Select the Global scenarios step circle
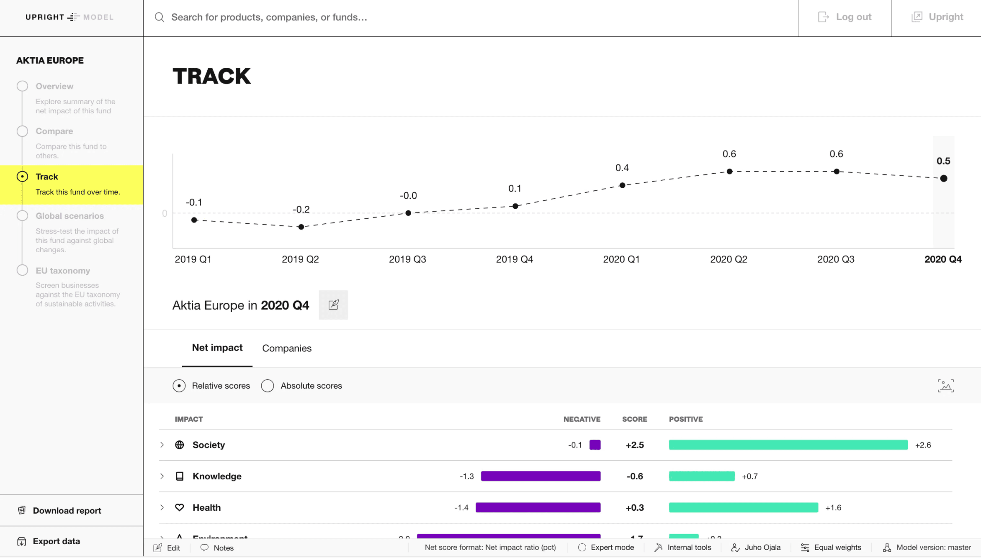 22,216
